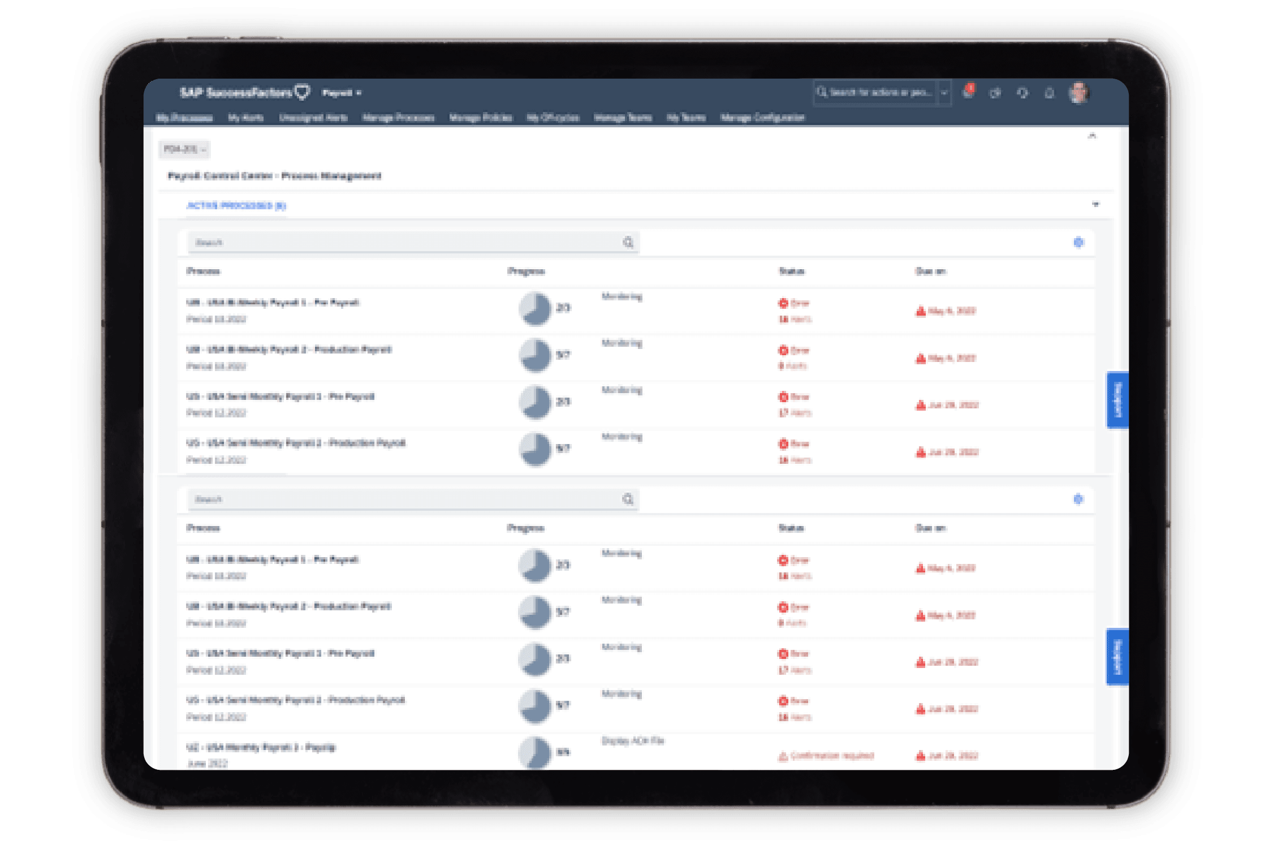Expand the global search scope dropdown arrow
This screenshot has height=849, width=1273.
944,93
